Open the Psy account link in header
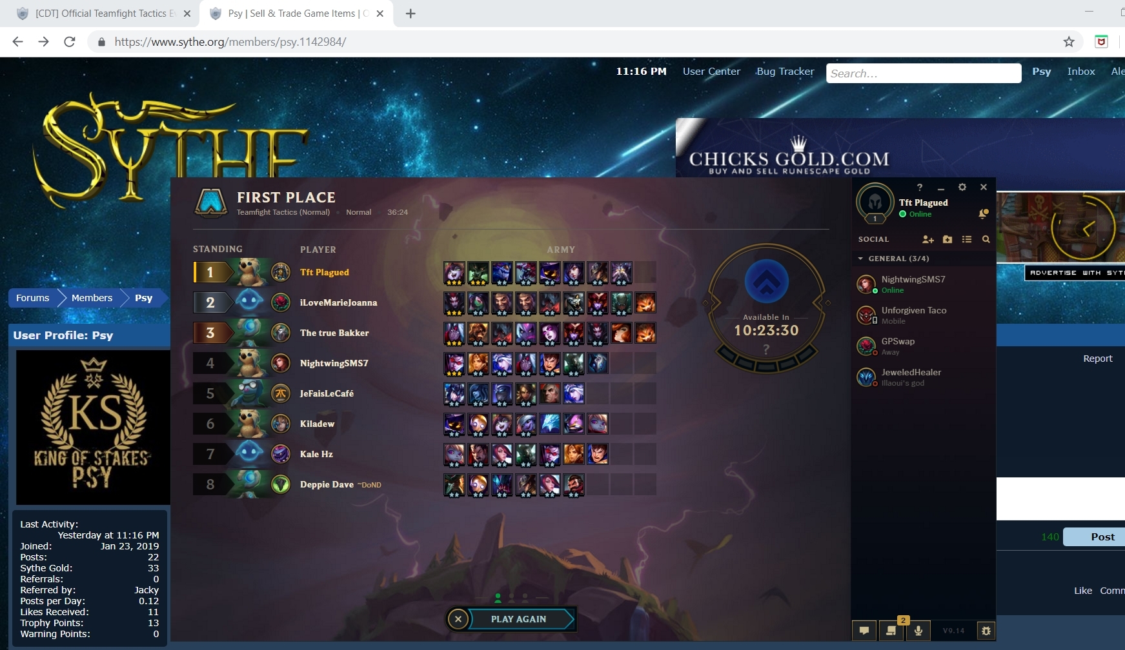The image size is (1125, 650). click(1041, 72)
